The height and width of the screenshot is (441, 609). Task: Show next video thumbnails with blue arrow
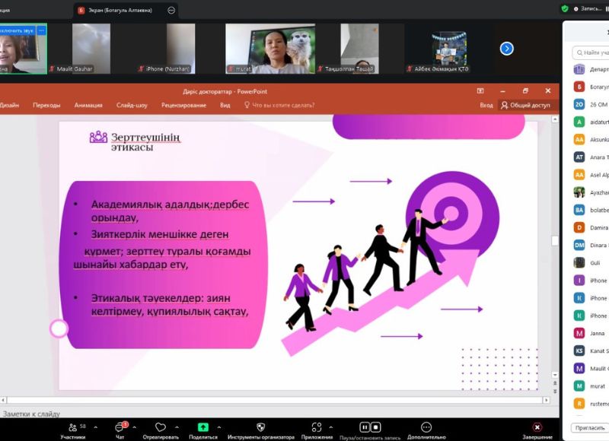pyautogui.click(x=506, y=49)
